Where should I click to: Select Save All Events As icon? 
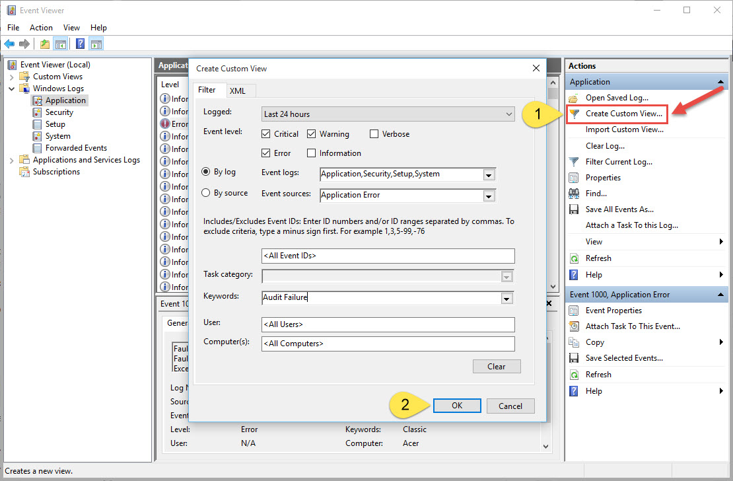pyautogui.click(x=574, y=209)
